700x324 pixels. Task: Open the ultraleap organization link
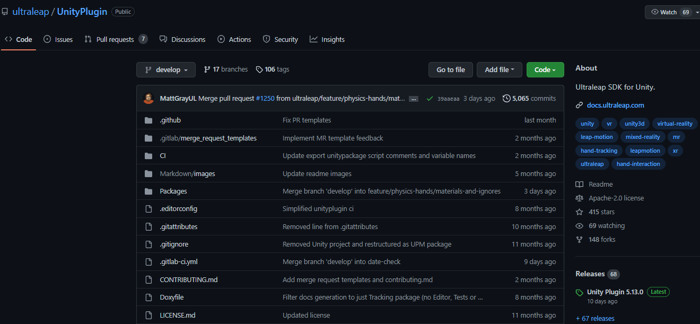[31, 12]
